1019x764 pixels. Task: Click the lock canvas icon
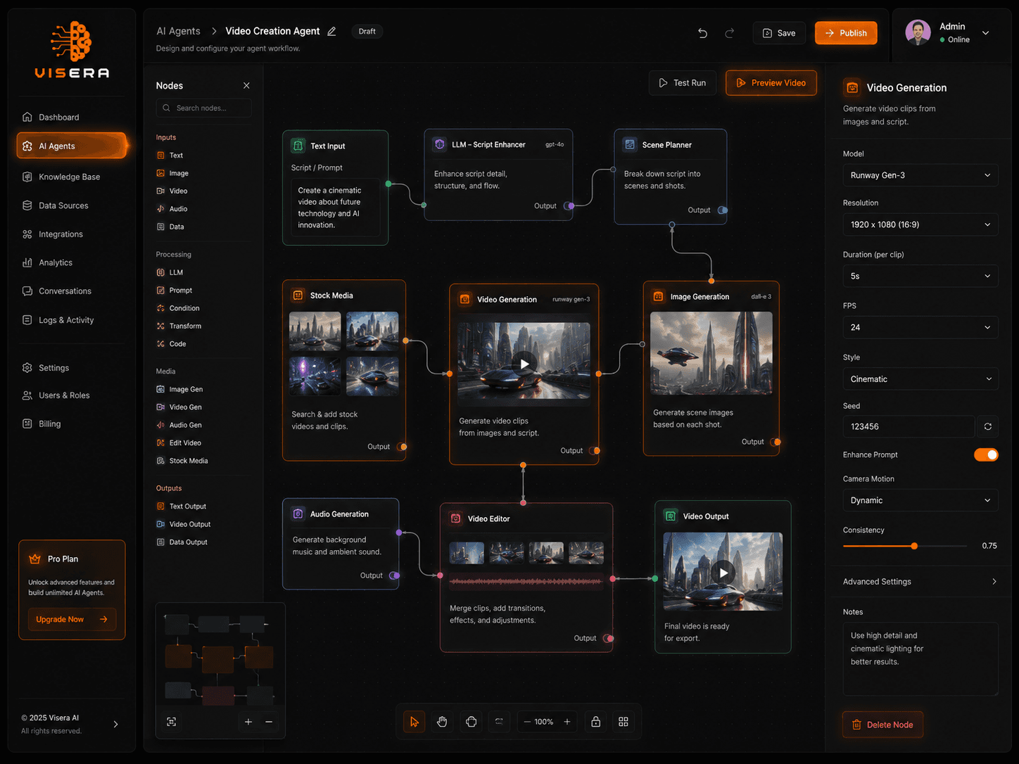(x=595, y=722)
